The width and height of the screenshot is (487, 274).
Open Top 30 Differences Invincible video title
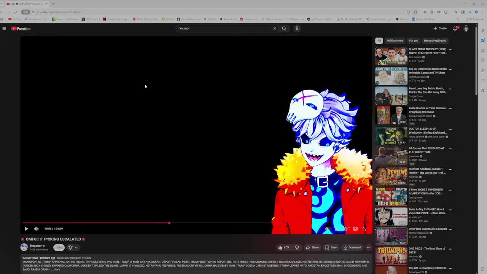coord(428,71)
